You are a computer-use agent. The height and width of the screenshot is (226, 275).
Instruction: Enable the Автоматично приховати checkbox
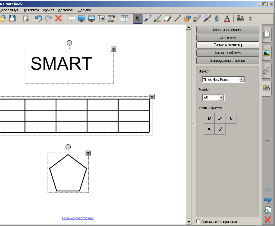tap(198, 221)
